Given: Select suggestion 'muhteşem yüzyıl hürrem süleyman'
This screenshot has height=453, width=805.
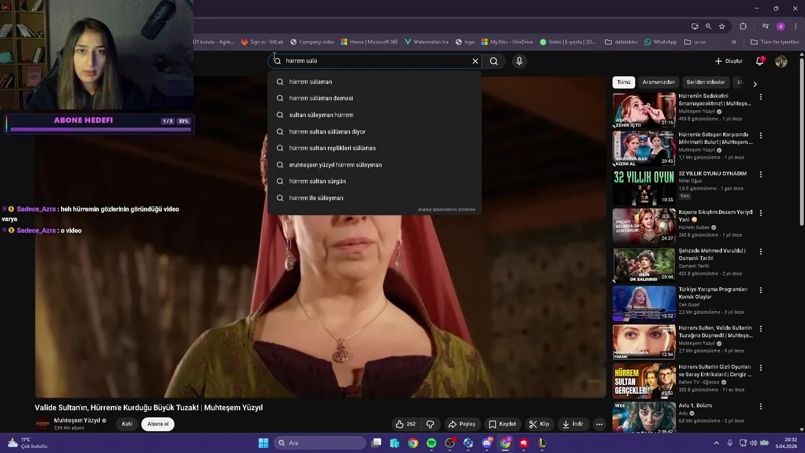Looking at the screenshot, I should 374,165.
